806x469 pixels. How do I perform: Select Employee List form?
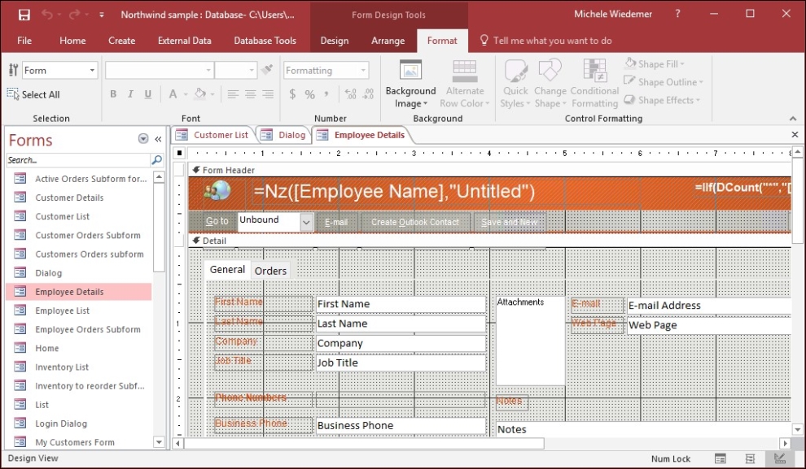pos(79,310)
